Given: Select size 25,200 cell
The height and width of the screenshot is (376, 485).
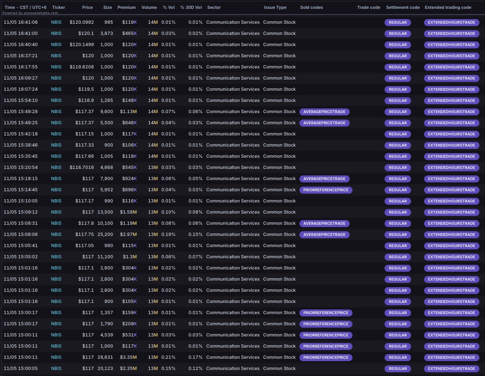Looking at the screenshot, I should tap(105, 235).
